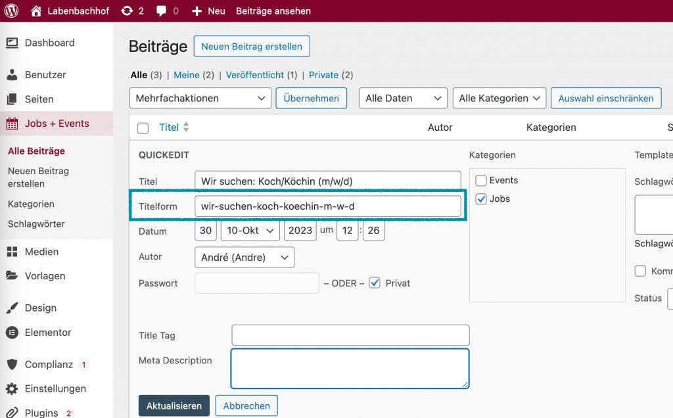Toggle the Privat checkbox
The height and width of the screenshot is (418, 673).
click(375, 283)
